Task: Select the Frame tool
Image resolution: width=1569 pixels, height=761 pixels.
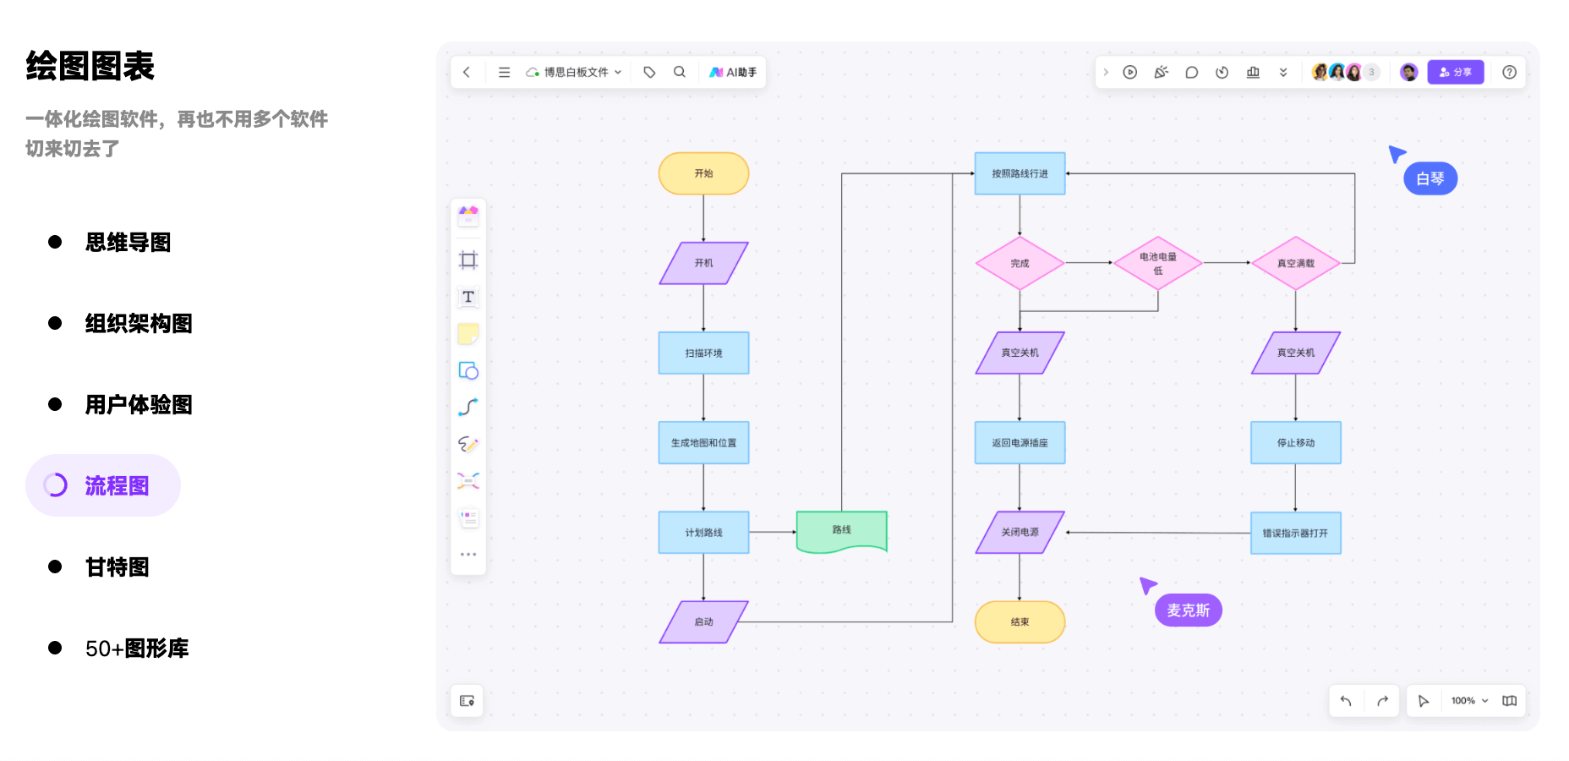Action: pos(468,260)
